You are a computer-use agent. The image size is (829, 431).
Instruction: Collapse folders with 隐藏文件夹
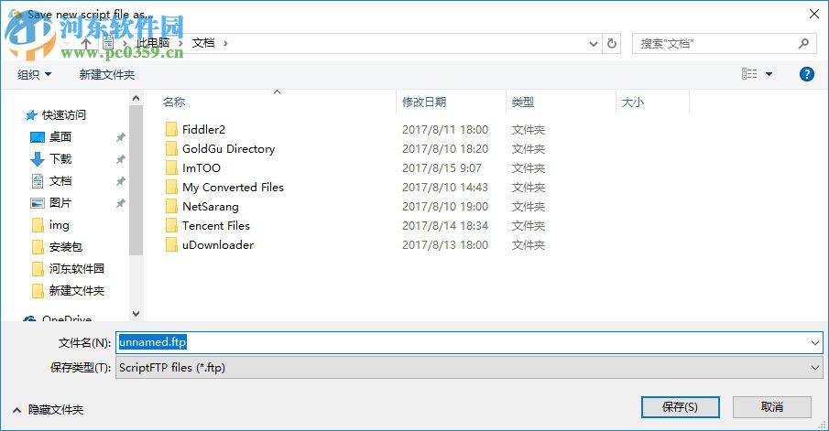pos(49,410)
